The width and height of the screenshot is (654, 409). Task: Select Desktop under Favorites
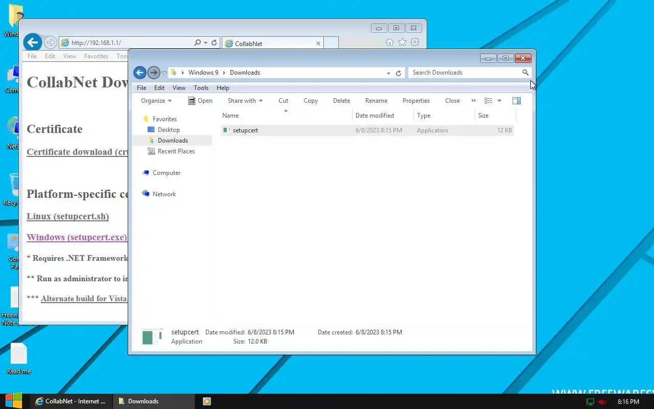[x=169, y=130]
